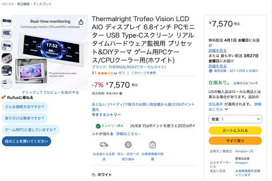Click the customer info protection clipboard icon

152,145
